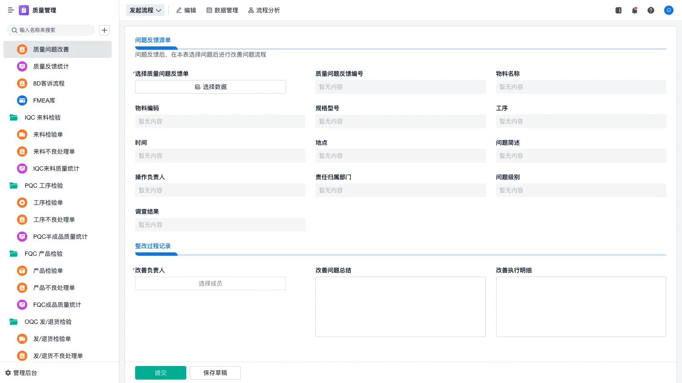Open the 发起流程 dropdown
Image resolution: width=682 pixels, height=383 pixels.
point(145,10)
